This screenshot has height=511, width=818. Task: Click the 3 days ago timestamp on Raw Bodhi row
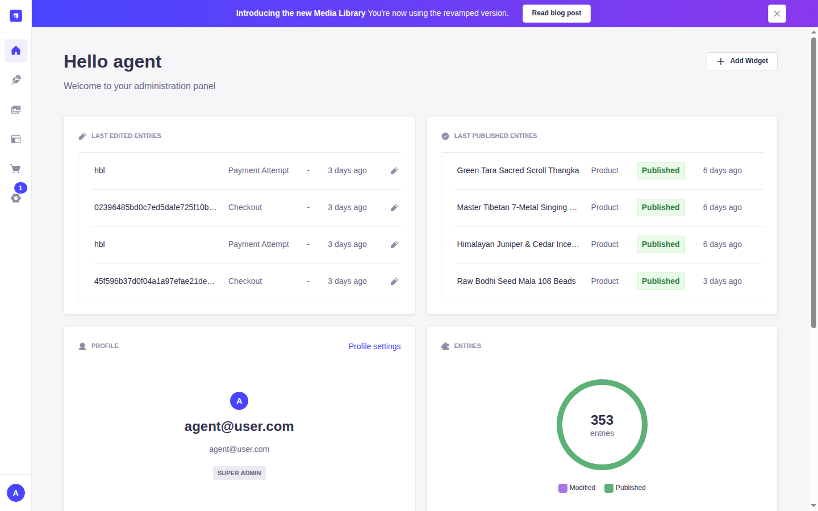pyautogui.click(x=723, y=281)
